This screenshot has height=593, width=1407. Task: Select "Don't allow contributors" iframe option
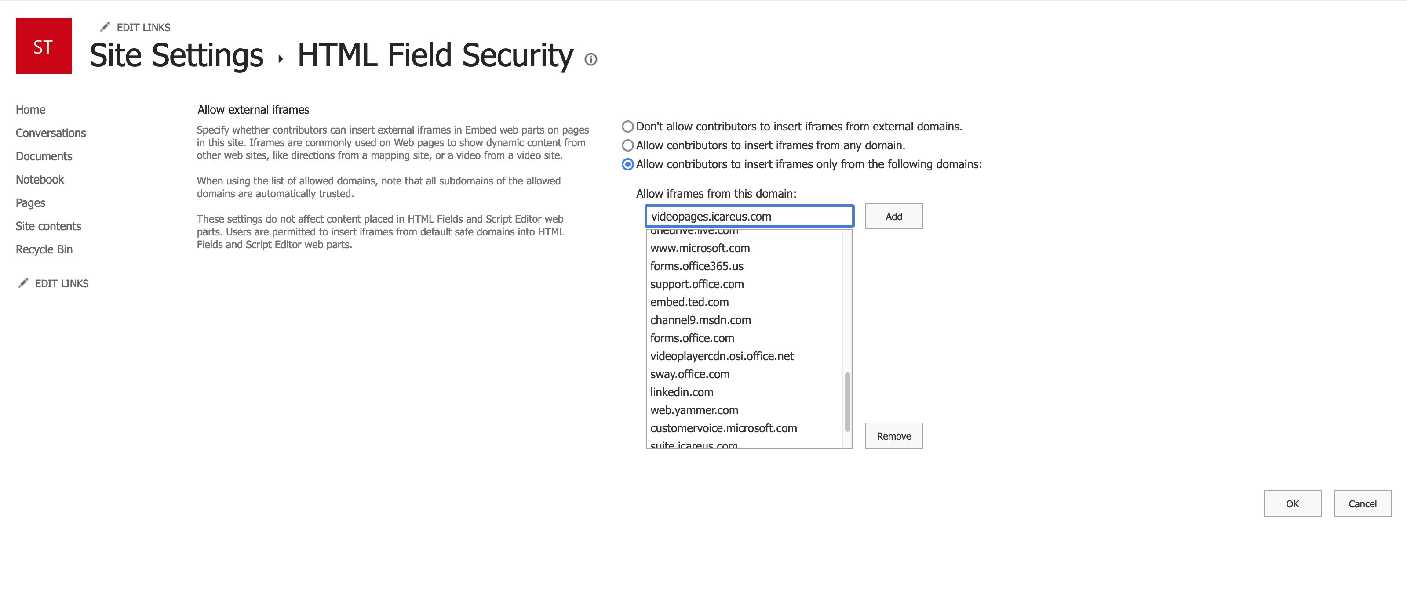click(x=627, y=127)
